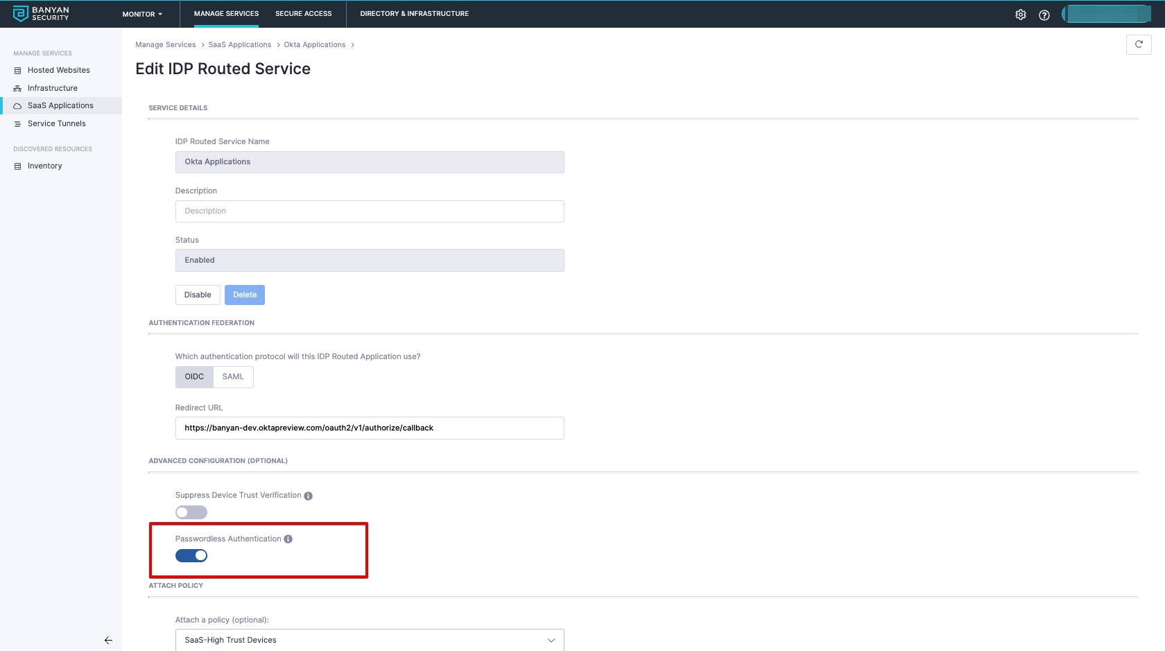Go to SaaS Applications breadcrumb link
This screenshot has height=651, width=1165.
click(x=239, y=45)
